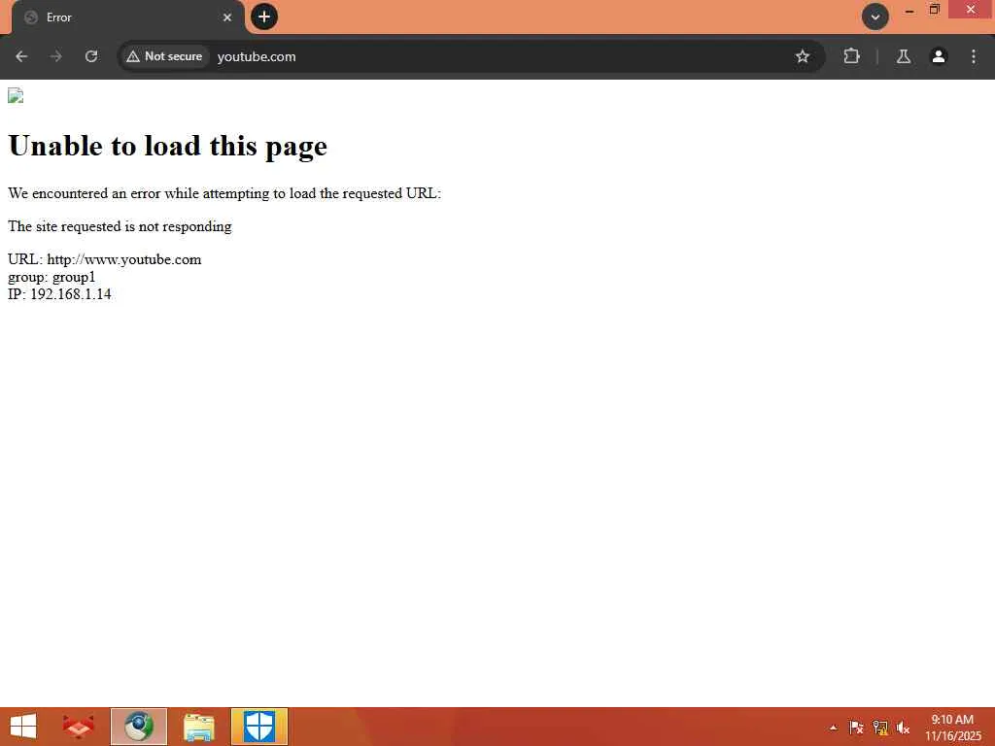995x746 pixels.
Task: Click the 'Unable to load this page' heading
Action: (167, 147)
